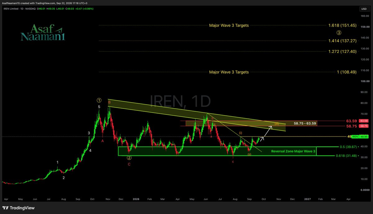Click the 1.414 (137.27) target label
The height and width of the screenshot is (214, 373).
click(342, 41)
